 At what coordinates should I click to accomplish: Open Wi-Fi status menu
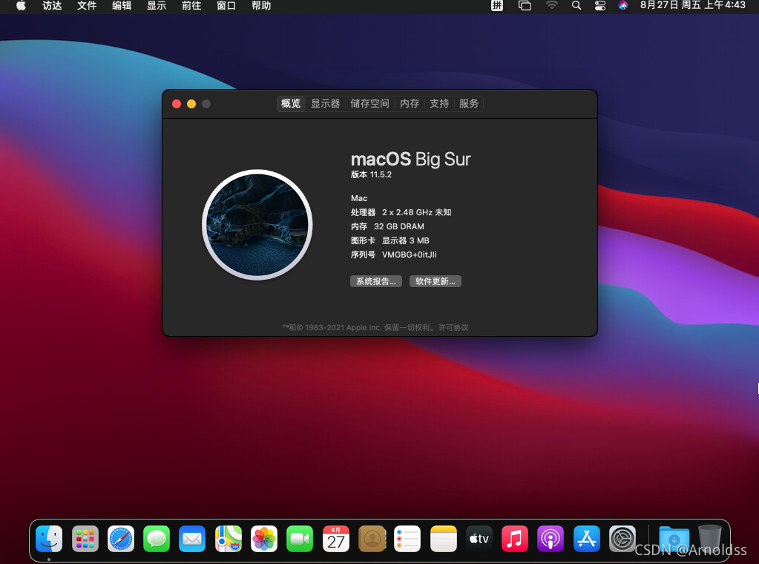(x=552, y=6)
